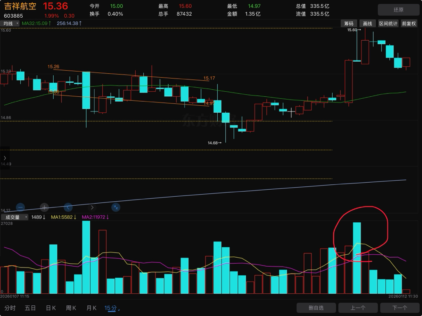
Task: Click the 最高 15.60 value
Action: tap(185, 6)
